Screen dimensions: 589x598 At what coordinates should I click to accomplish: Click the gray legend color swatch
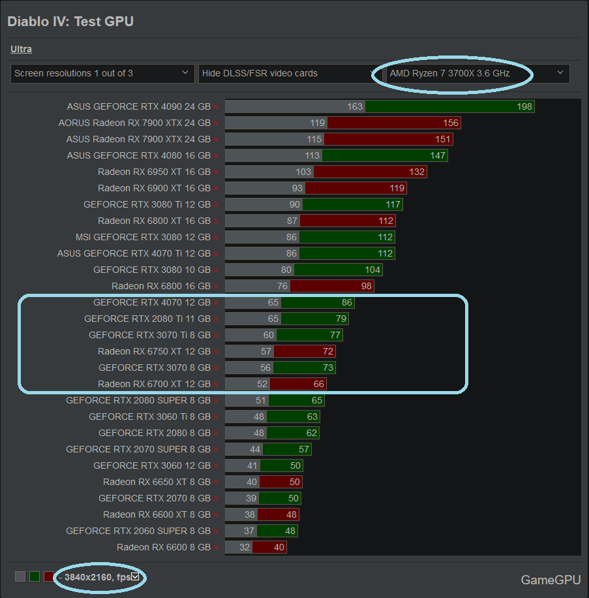tap(20, 576)
